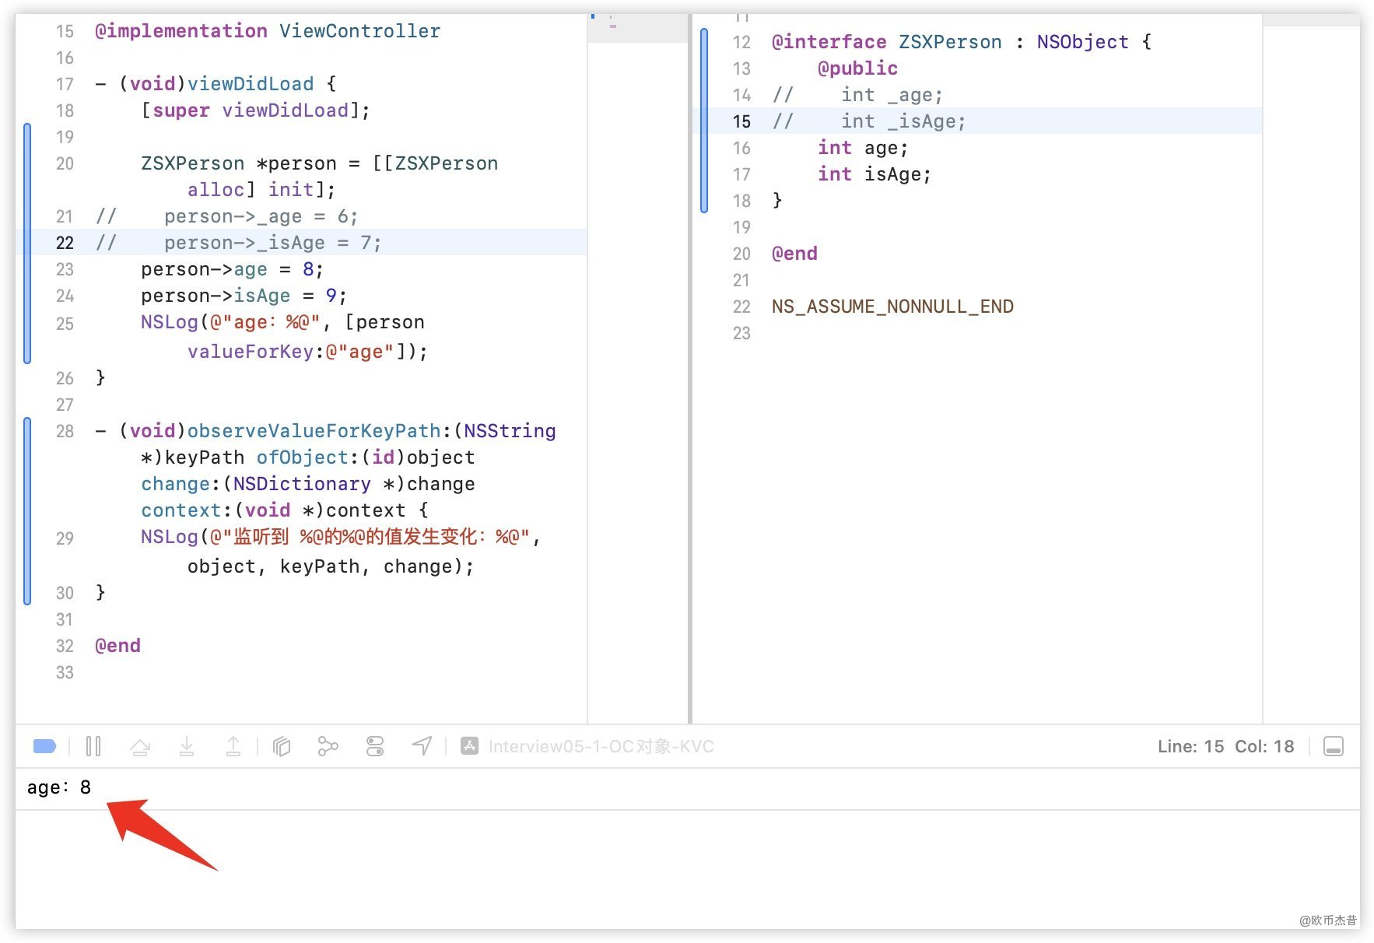Toggle the blue breakpoints activation button
Image resolution: width=1374 pixels, height=943 pixels.
click(x=44, y=747)
